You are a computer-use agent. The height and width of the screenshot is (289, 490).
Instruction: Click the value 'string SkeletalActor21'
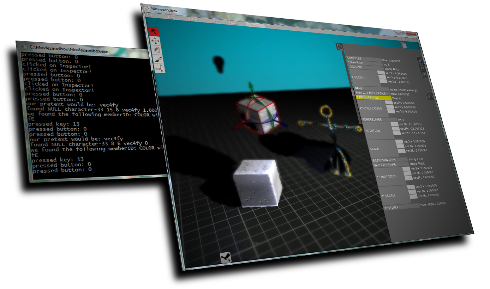404,90
